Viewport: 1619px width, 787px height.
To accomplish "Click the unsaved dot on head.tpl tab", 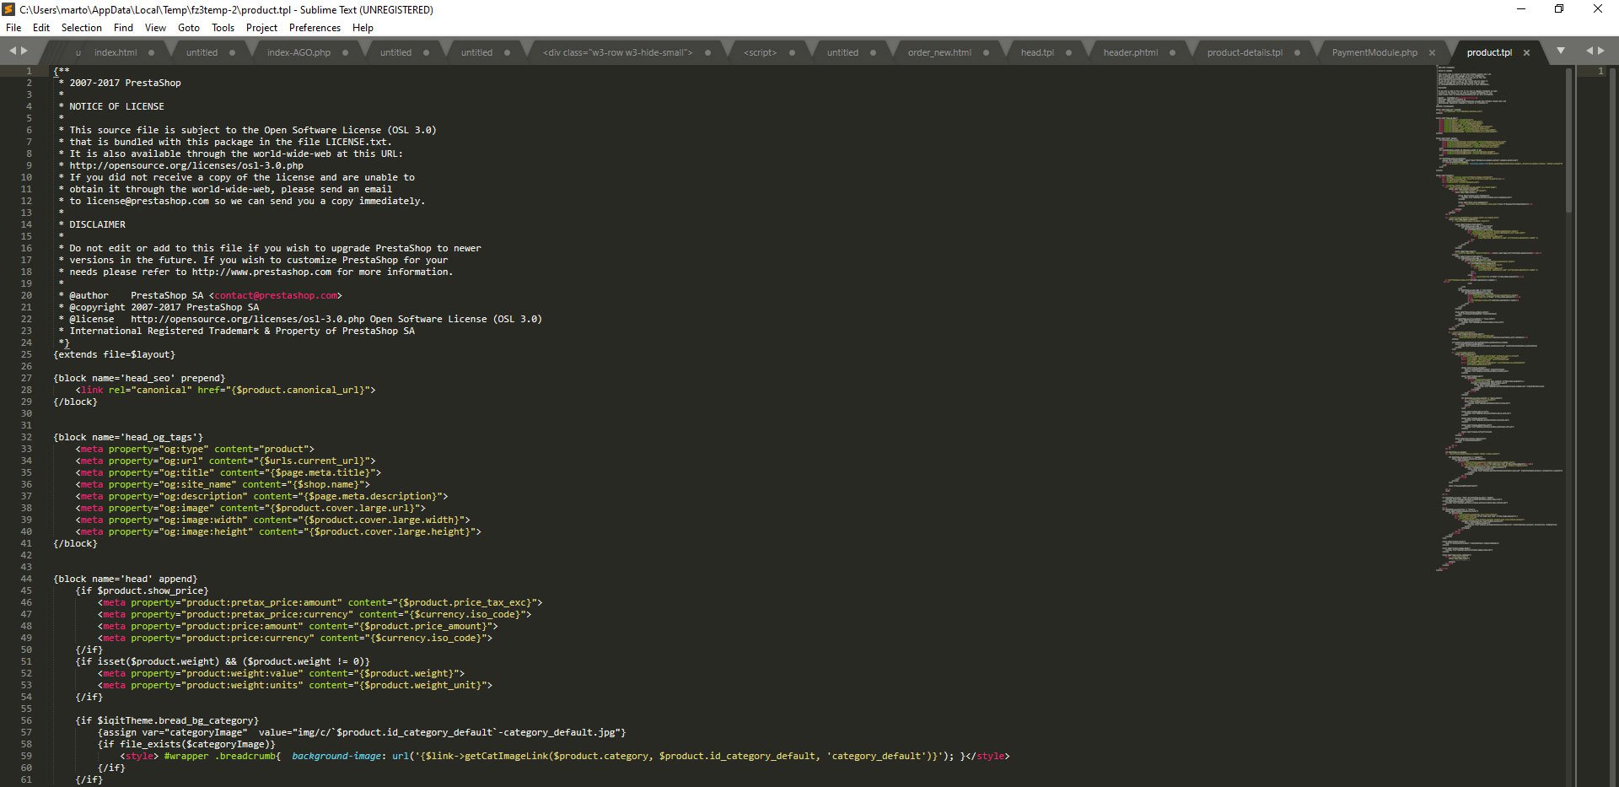I will click(x=1068, y=52).
